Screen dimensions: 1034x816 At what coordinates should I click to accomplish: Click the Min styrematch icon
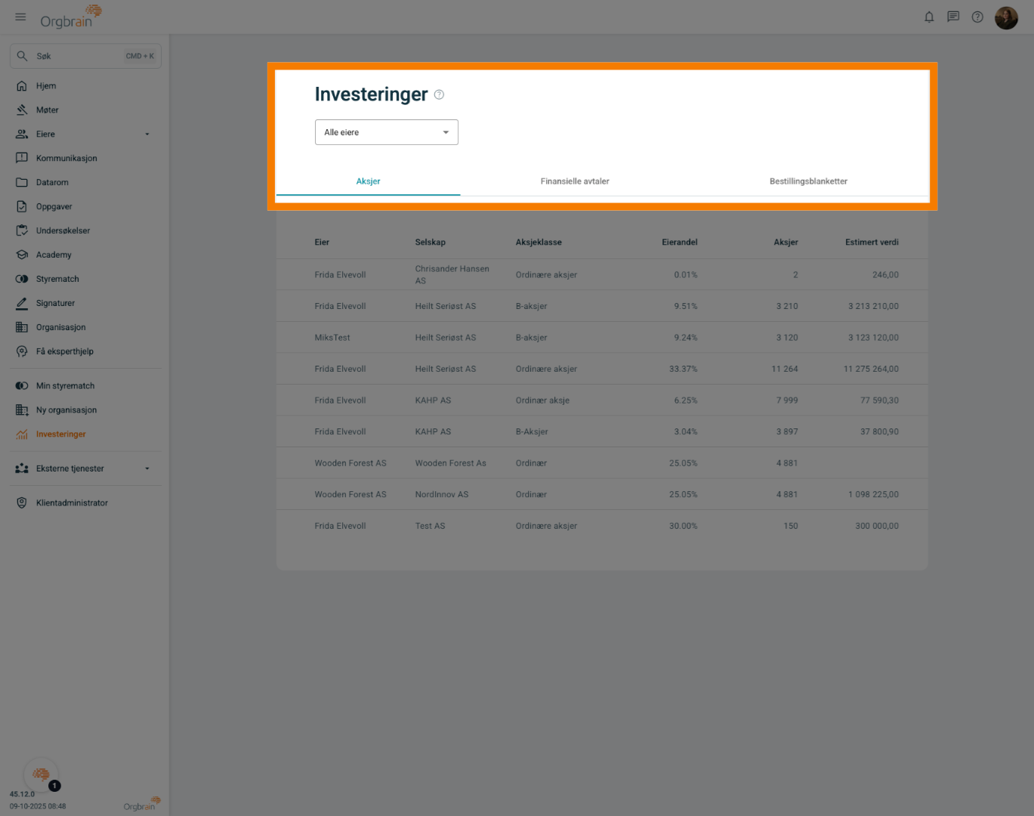22,386
